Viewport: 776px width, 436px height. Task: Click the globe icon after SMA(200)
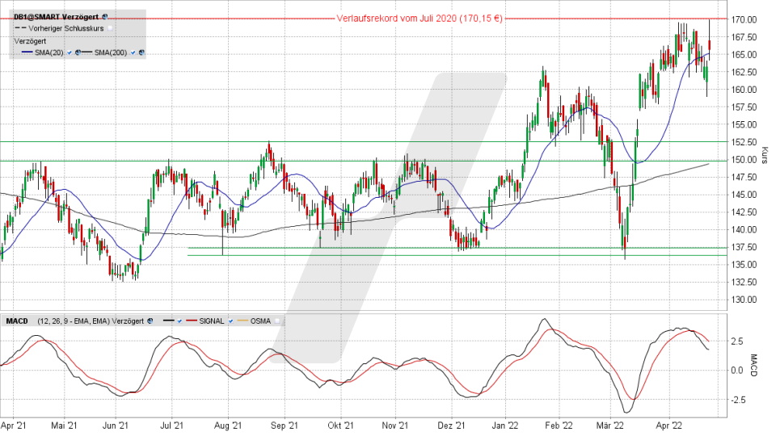141,52
